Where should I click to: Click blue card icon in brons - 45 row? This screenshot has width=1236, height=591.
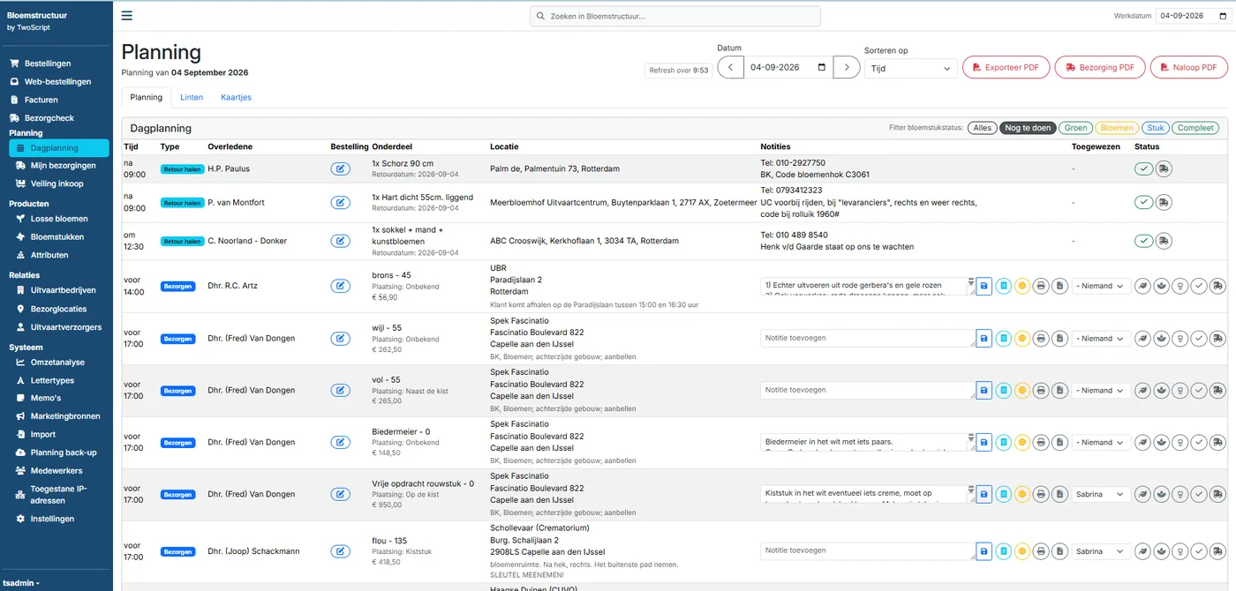point(1004,286)
